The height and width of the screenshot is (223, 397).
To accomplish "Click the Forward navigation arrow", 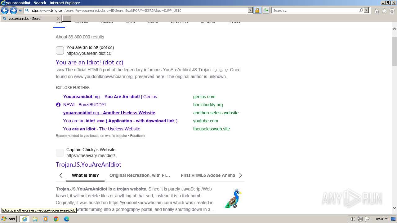I will (13, 11).
